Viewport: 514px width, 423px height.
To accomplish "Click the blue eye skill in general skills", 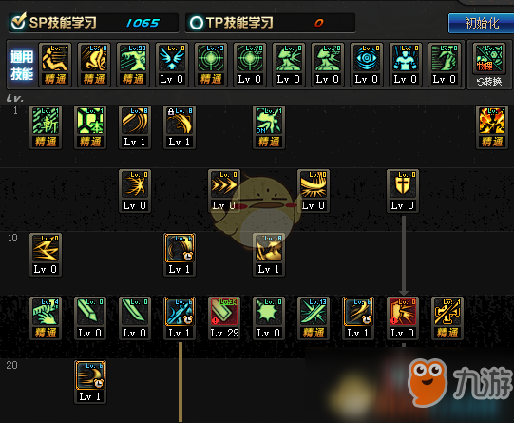I will click(x=366, y=65).
